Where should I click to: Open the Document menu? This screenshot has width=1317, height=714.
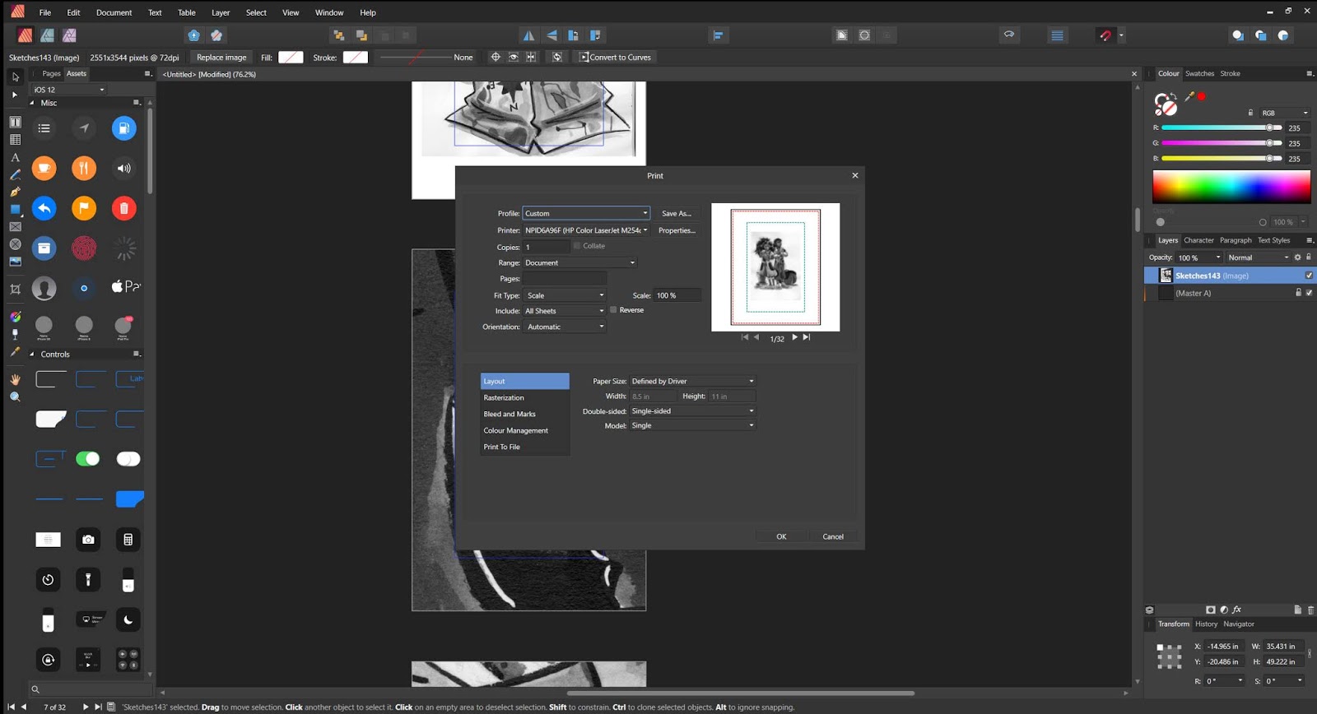114,12
